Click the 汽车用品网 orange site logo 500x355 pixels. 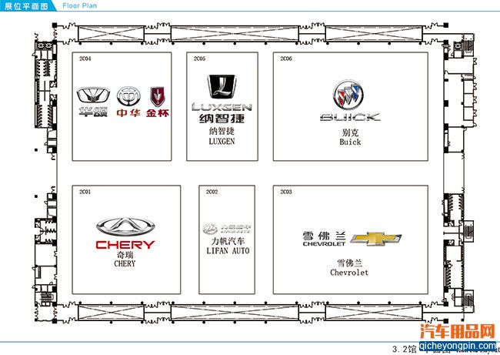point(458,331)
